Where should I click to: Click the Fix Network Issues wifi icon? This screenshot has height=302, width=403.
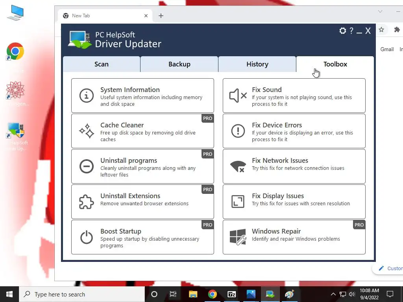[x=238, y=166]
